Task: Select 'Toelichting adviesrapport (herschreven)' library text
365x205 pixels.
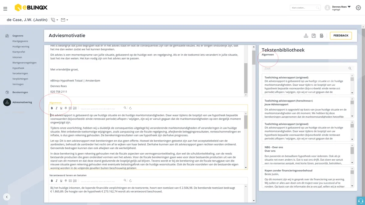Action: click(x=308, y=108)
